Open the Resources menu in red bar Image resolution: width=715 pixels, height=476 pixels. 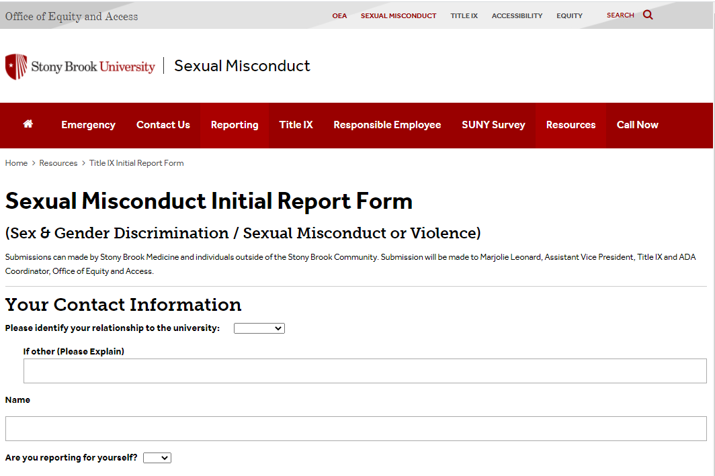pos(571,125)
